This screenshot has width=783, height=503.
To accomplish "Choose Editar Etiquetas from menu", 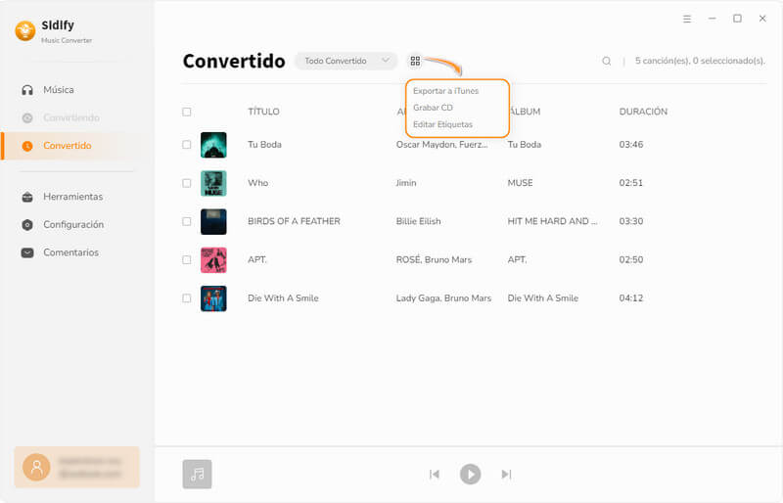I will [443, 124].
